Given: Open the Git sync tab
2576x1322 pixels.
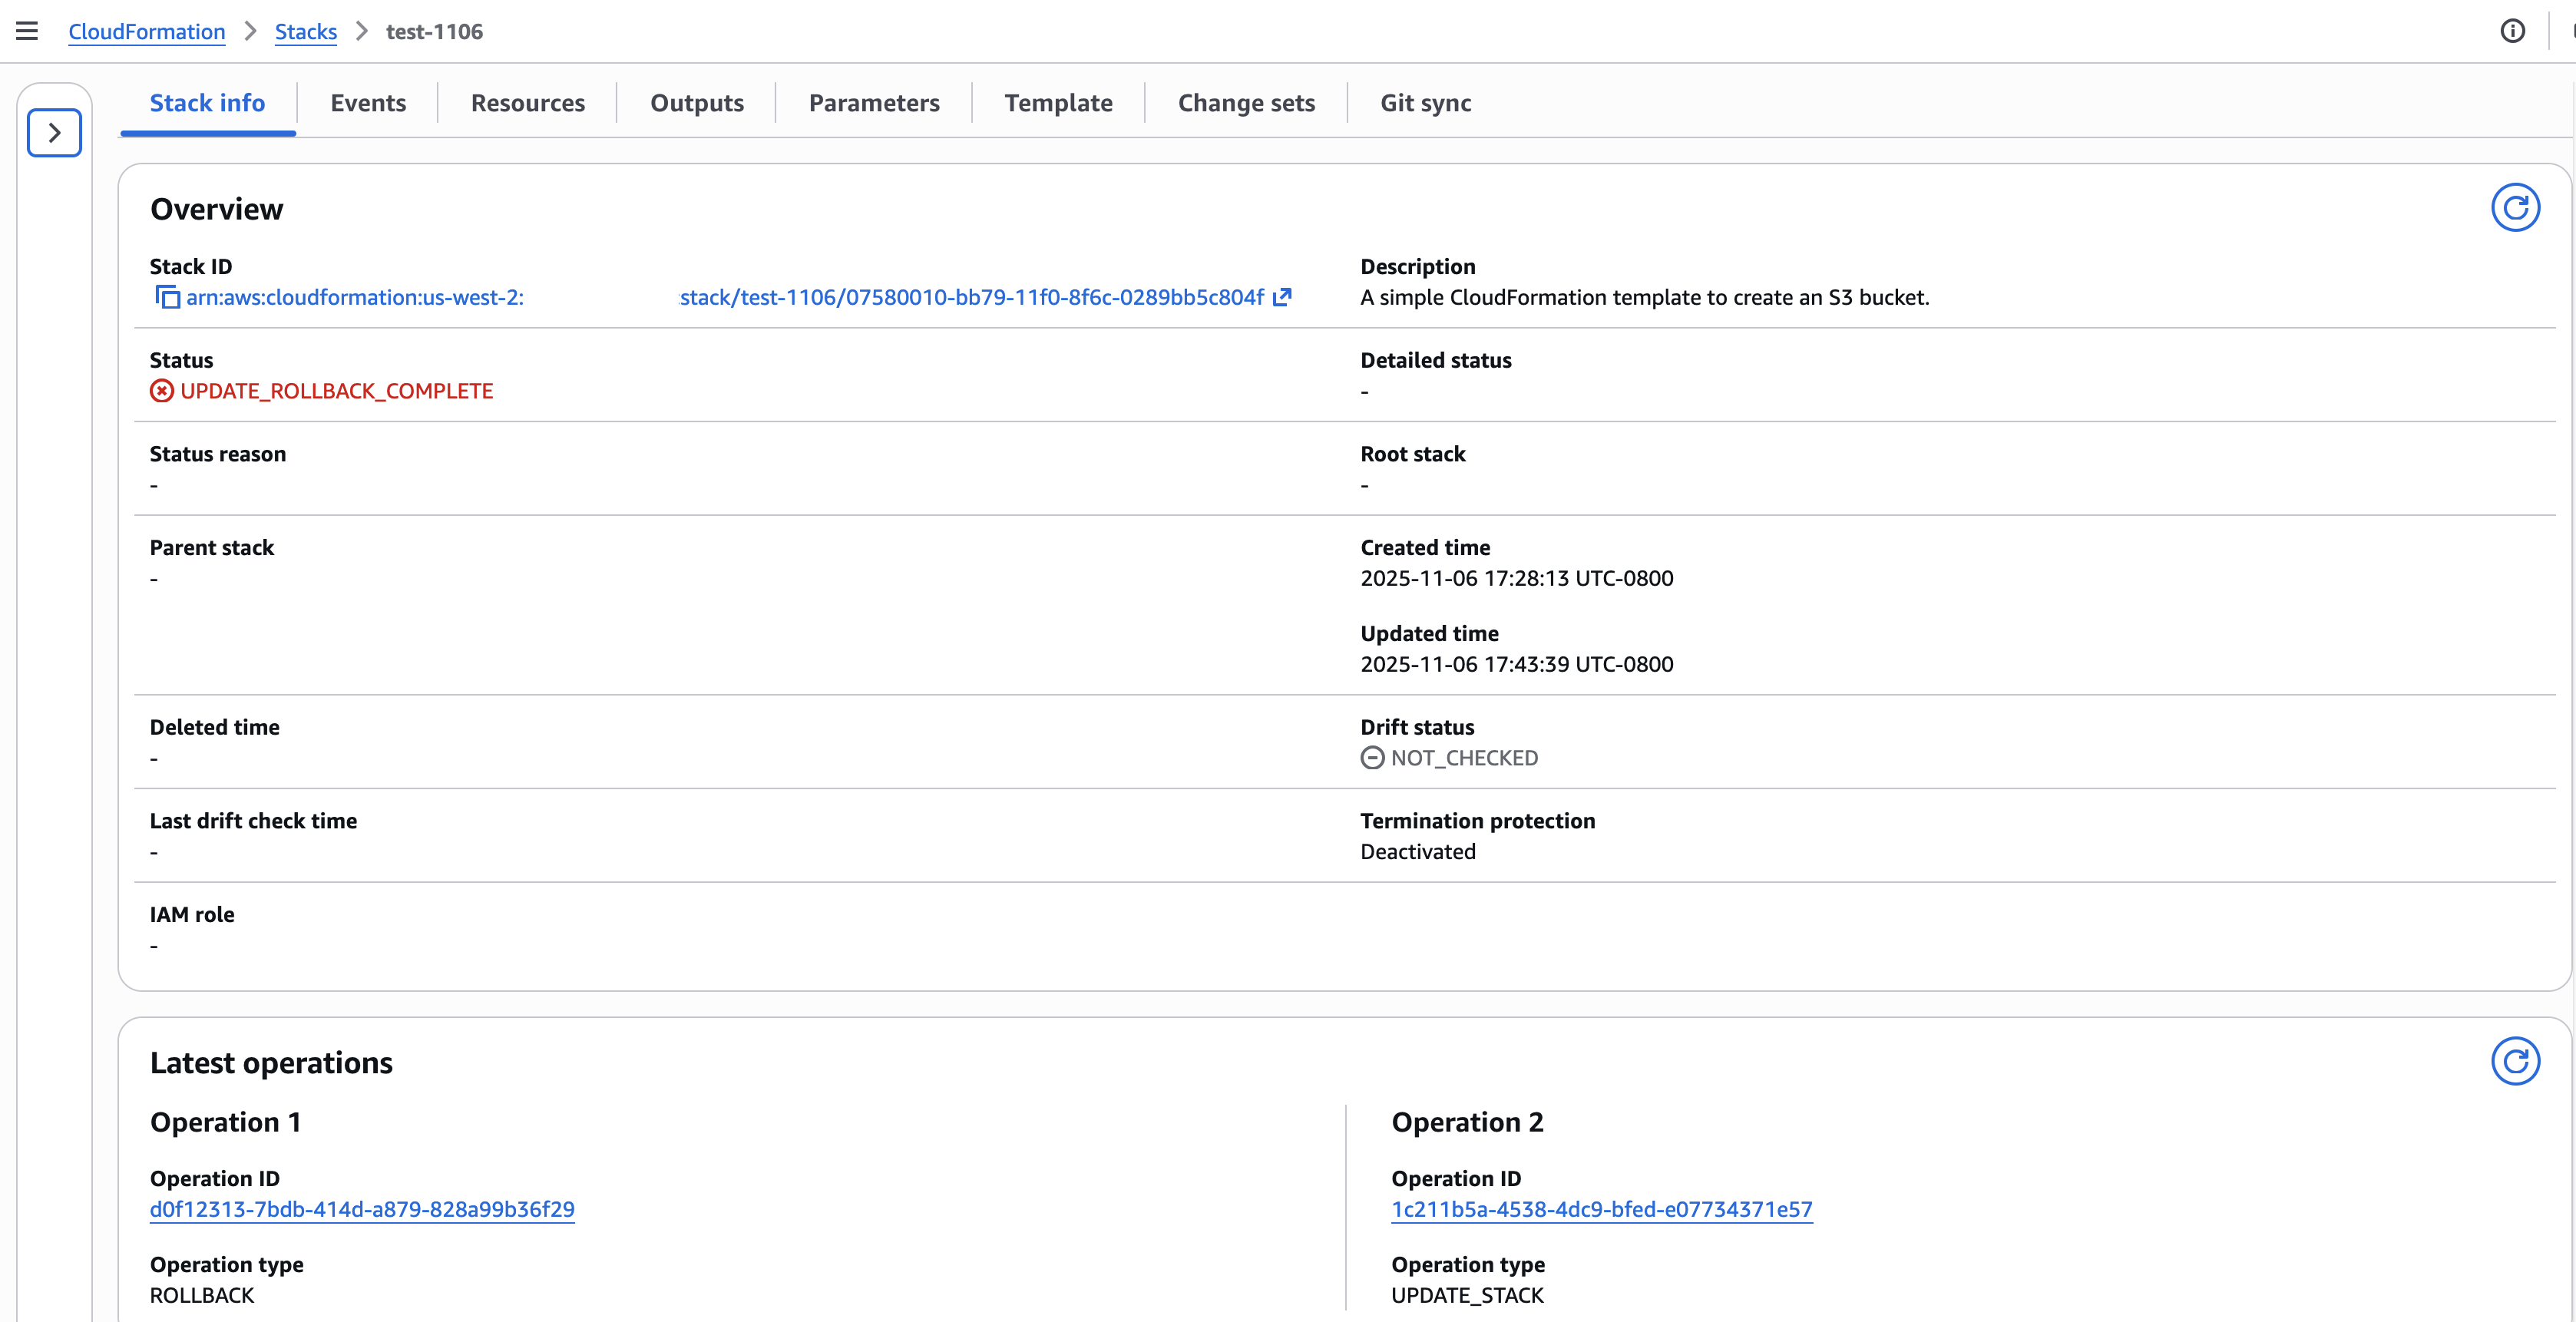Looking at the screenshot, I should click(1425, 103).
